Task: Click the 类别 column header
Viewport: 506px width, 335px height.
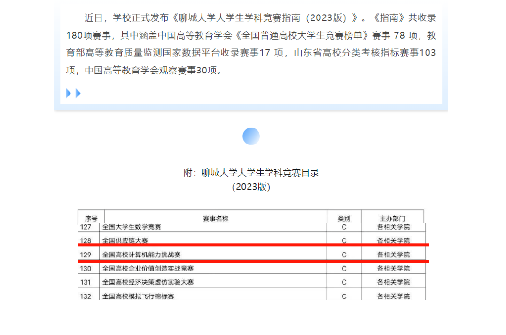Action: pos(344,219)
